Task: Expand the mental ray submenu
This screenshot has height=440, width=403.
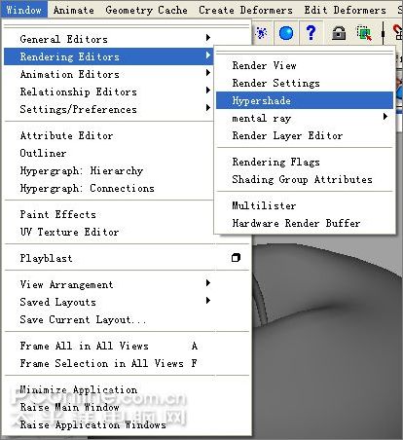Action: click(x=305, y=118)
